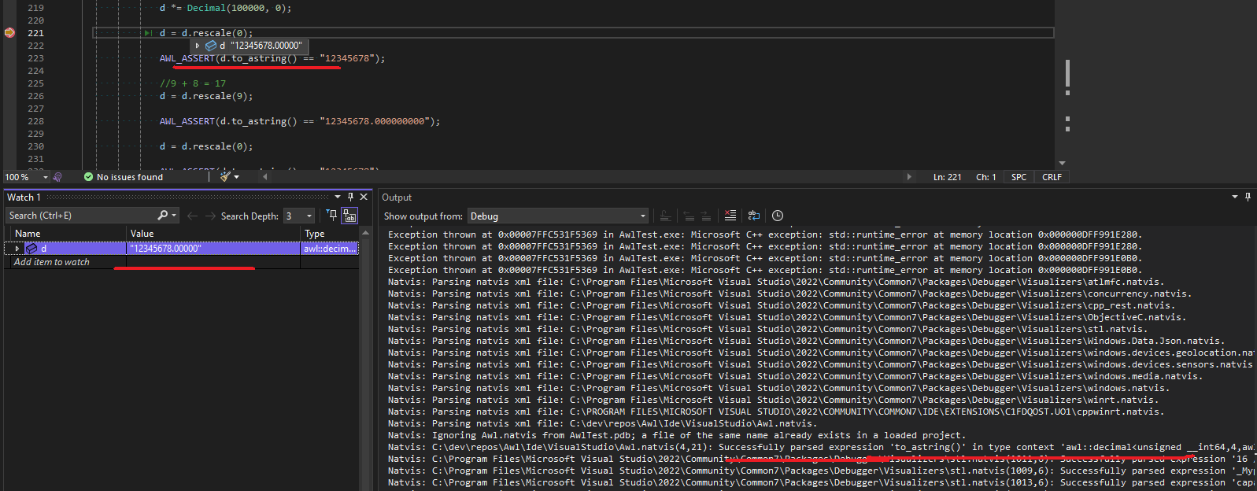Screen dimensions: 1257x491
Task: Click the breakpoint marker on line 221
Action: (x=9, y=33)
